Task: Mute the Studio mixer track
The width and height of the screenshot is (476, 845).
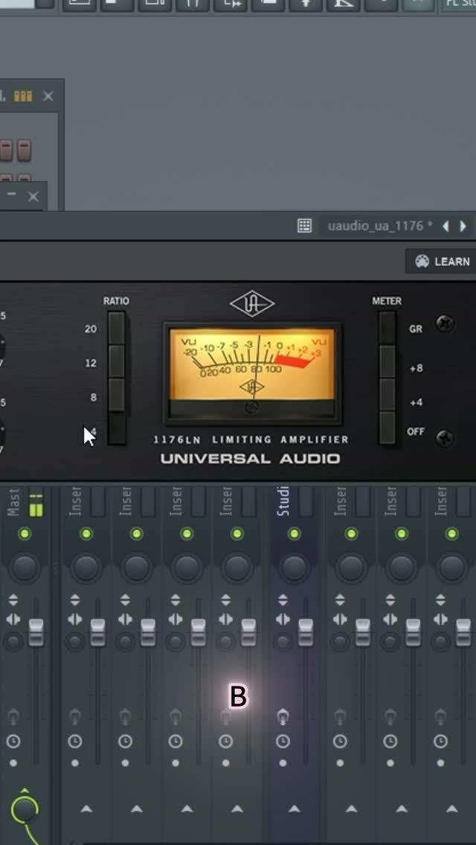Action: click(x=294, y=533)
